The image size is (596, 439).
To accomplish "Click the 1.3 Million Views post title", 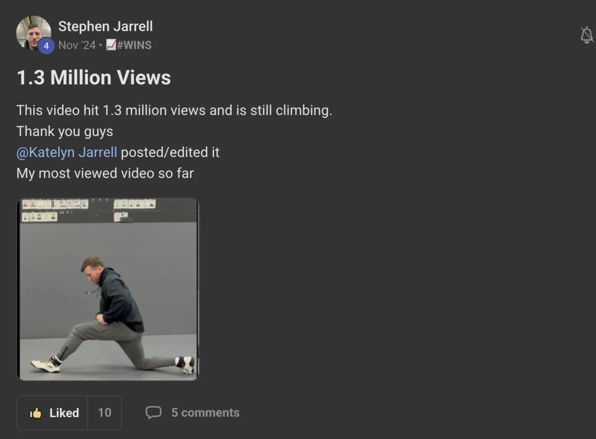I will click(94, 77).
